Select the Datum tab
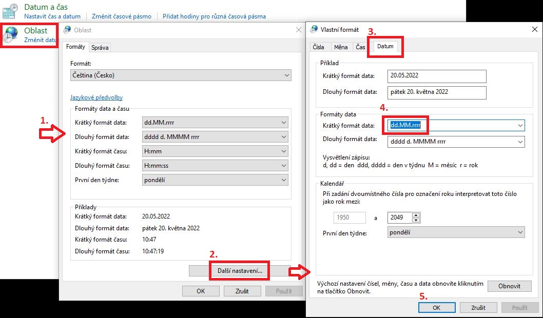The image size is (543, 318). [x=385, y=47]
